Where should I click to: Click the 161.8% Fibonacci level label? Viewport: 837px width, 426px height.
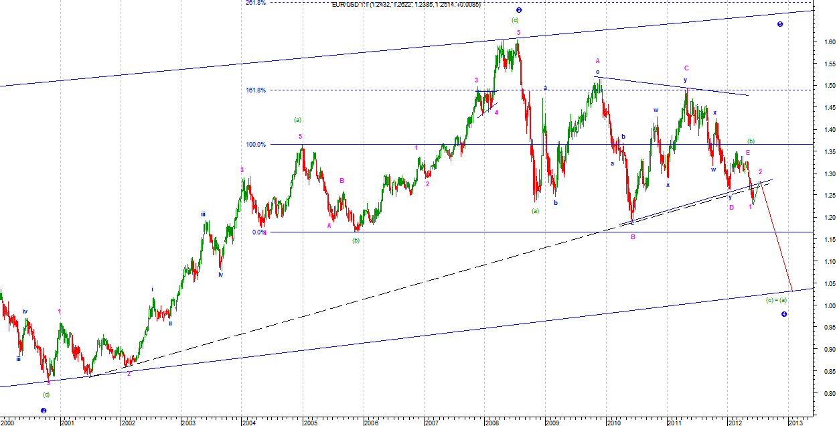click(256, 90)
